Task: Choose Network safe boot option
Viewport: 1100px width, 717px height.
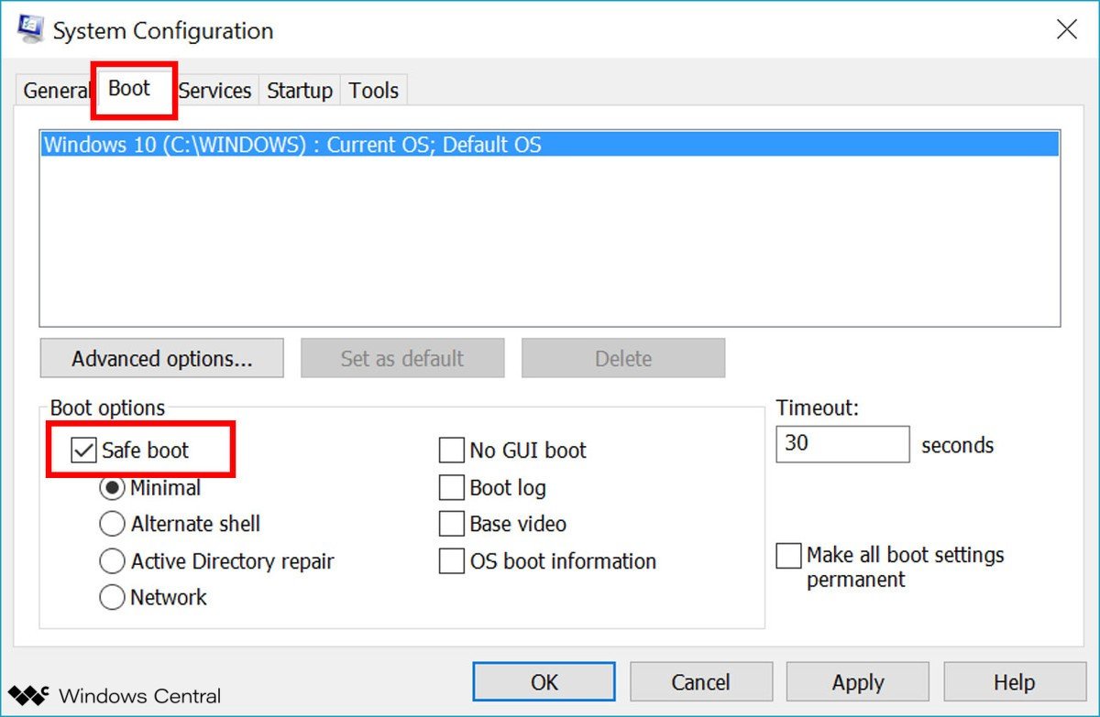Action: (112, 597)
